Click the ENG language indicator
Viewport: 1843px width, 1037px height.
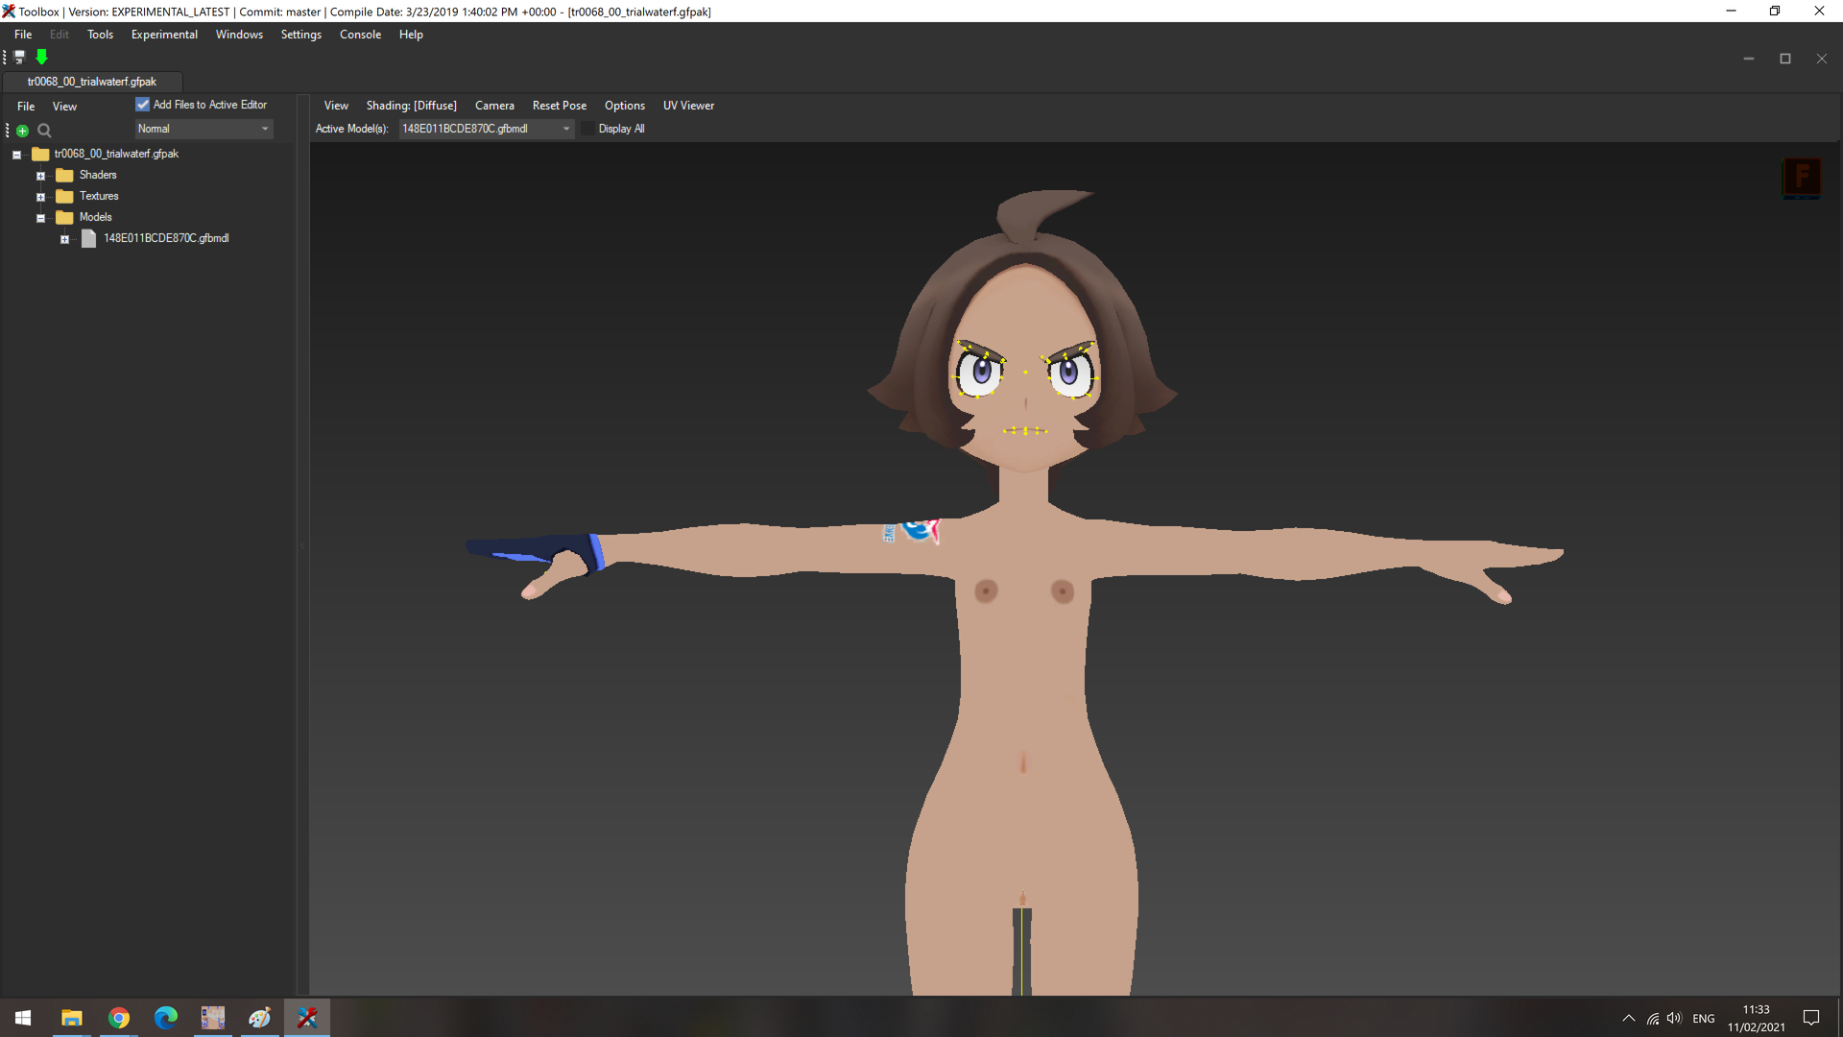click(x=1704, y=1019)
